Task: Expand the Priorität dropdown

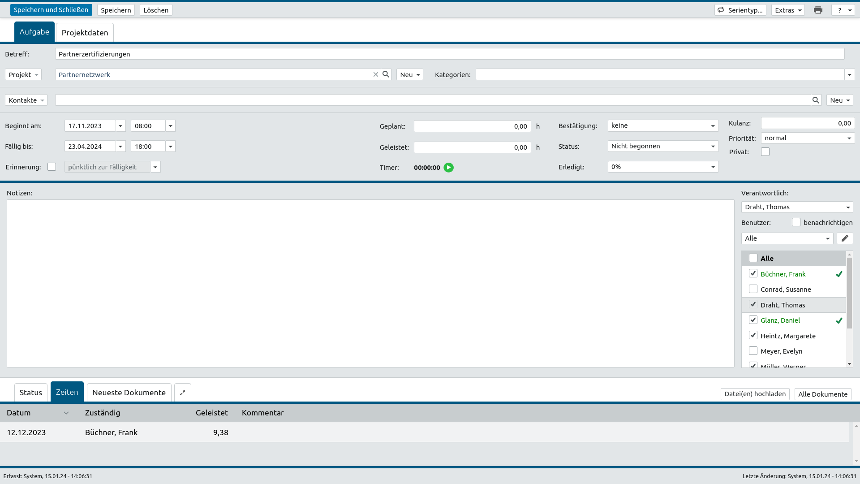Action: tap(807, 138)
